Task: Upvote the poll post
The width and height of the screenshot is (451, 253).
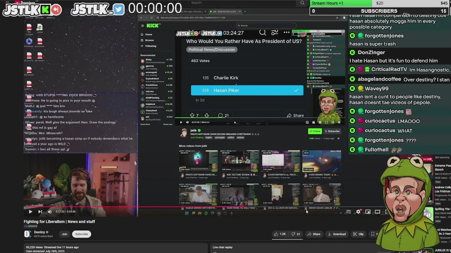Action: pos(192,115)
